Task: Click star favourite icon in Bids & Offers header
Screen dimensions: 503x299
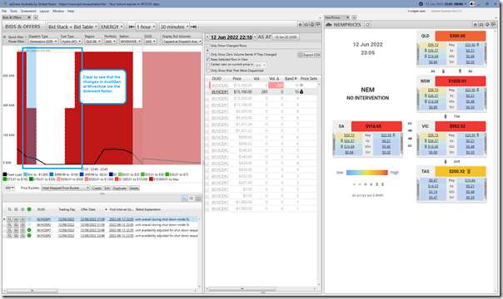Action: coord(301,24)
